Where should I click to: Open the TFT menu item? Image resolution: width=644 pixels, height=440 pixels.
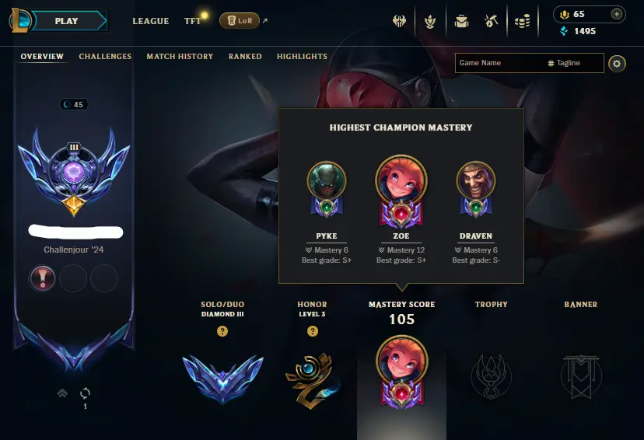[193, 21]
